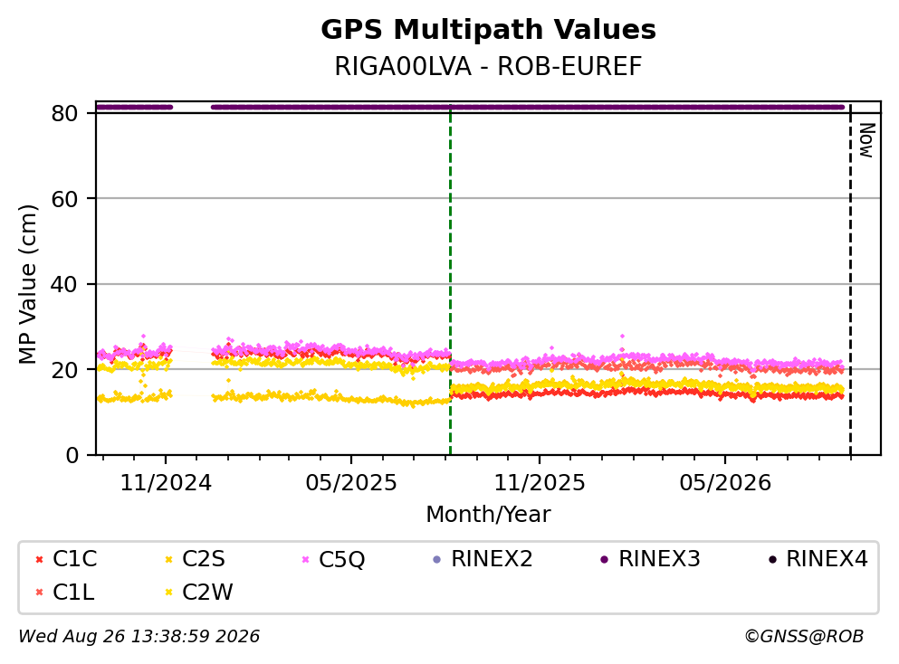Click the C5Q magenta legend marker

point(306,559)
